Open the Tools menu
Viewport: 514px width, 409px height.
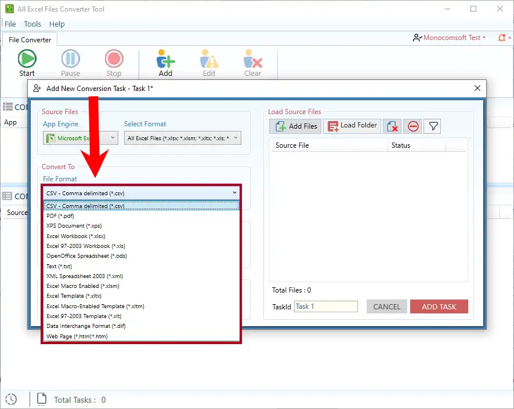coord(32,24)
